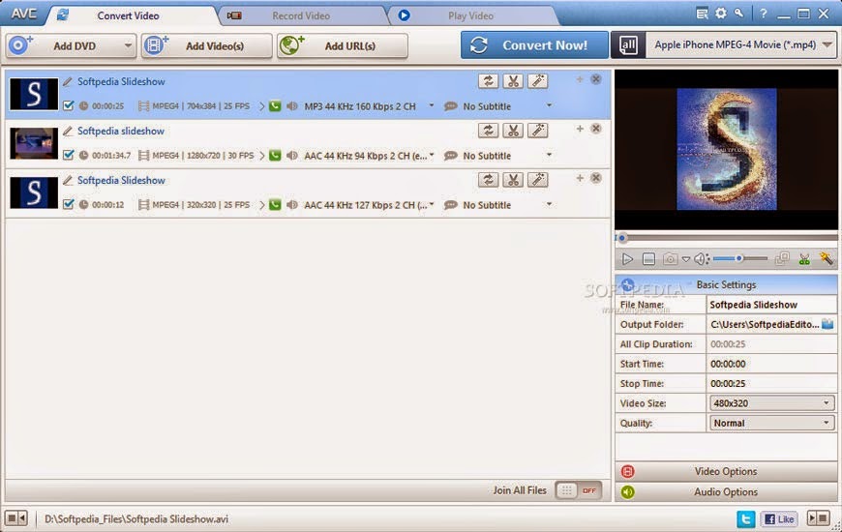The image size is (842, 532).
Task: Click the scissors icon on the 320x320 video row
Action: click(x=513, y=180)
